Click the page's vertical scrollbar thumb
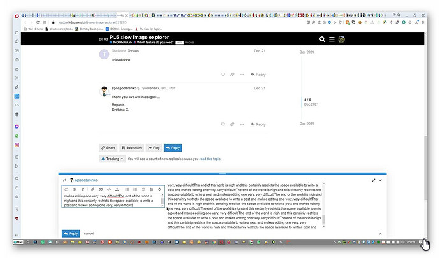The image size is (440, 258). click(x=425, y=168)
